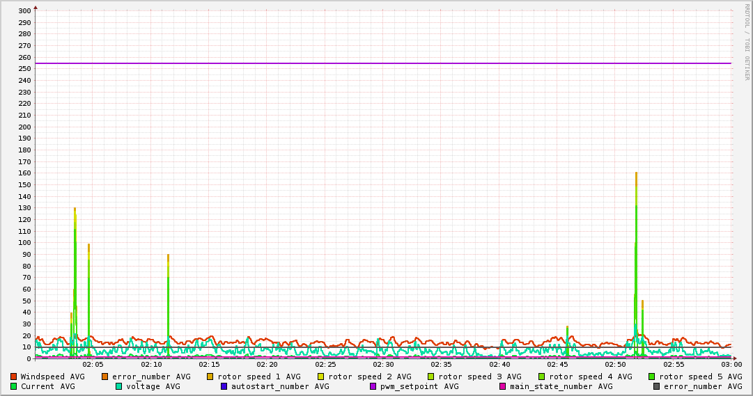Click the rotor speed 1 AVG color swatch

[210, 377]
